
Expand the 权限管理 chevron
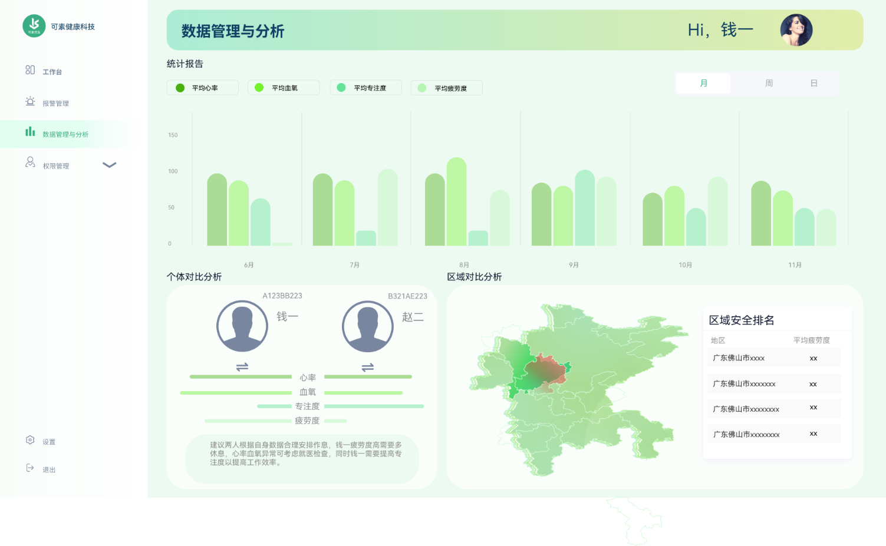pos(110,165)
